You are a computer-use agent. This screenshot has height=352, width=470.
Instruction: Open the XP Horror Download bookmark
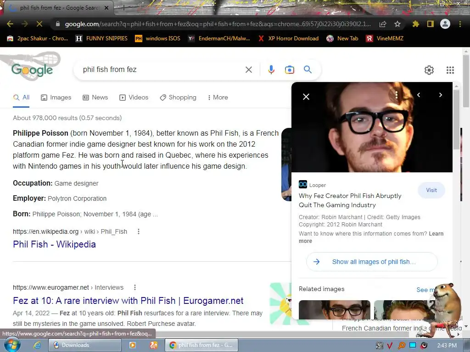[288, 38]
